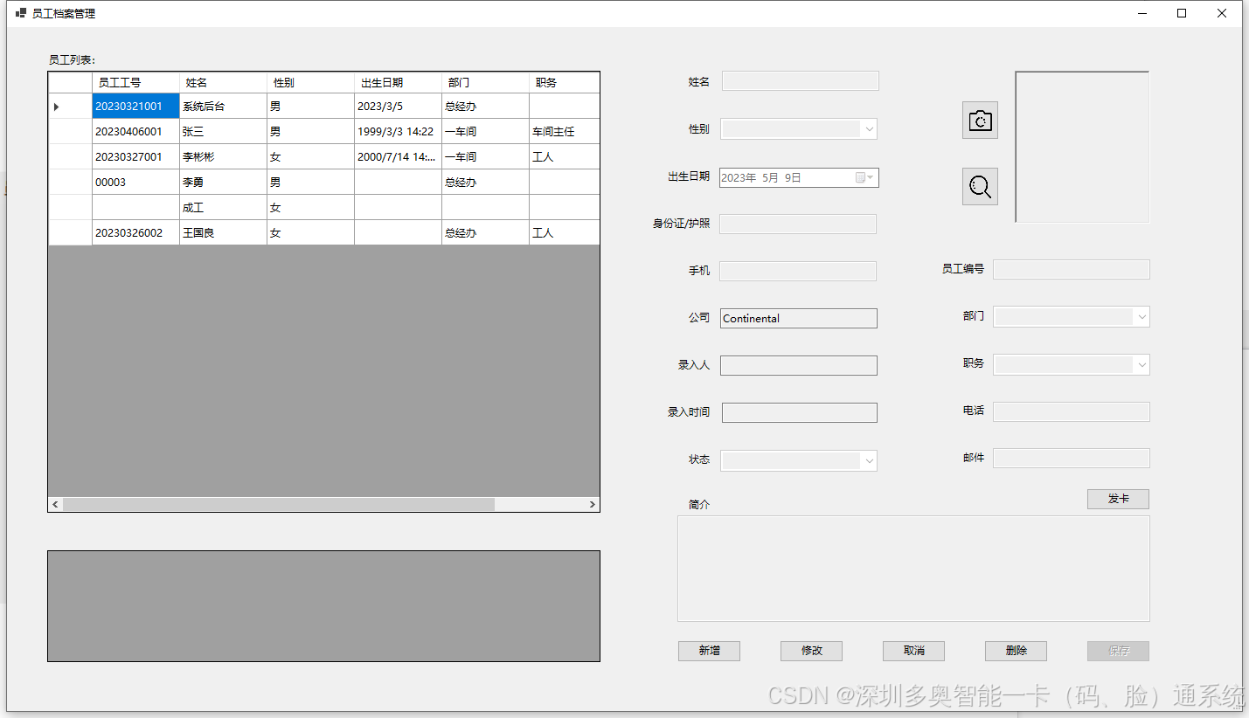Click the 保存 button

[1118, 651]
